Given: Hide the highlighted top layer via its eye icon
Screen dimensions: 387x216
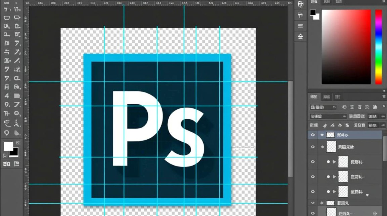Looking at the screenshot, I should [313, 135].
